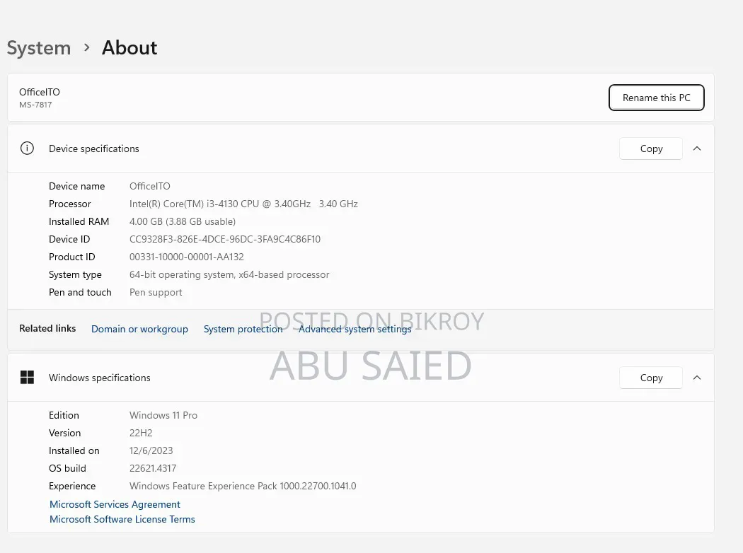The height and width of the screenshot is (553, 743).
Task: Select the Device ID value CC9328F3
Action: 225,239
